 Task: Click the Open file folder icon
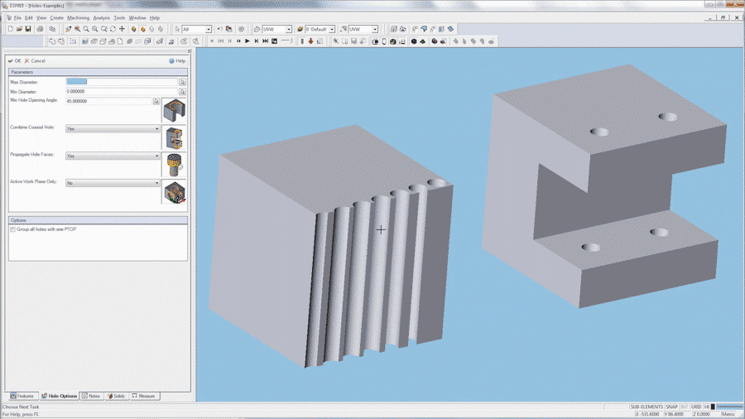[x=20, y=29]
